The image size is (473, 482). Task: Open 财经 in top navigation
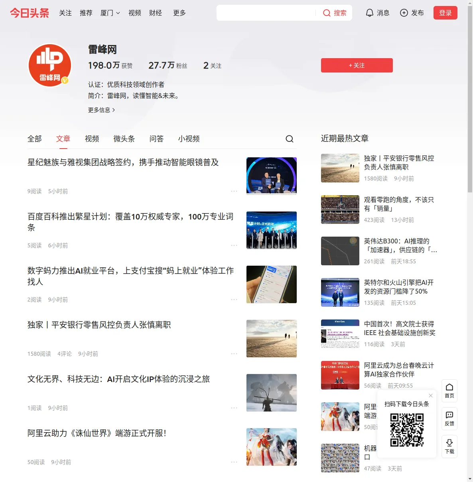pos(156,13)
